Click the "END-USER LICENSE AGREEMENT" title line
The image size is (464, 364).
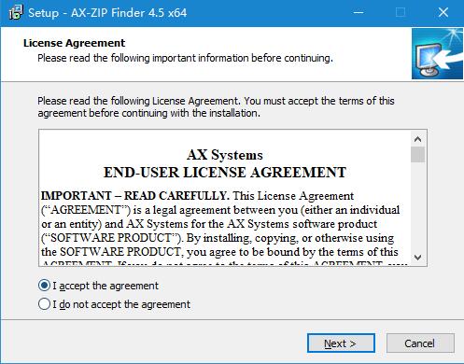pos(225,173)
